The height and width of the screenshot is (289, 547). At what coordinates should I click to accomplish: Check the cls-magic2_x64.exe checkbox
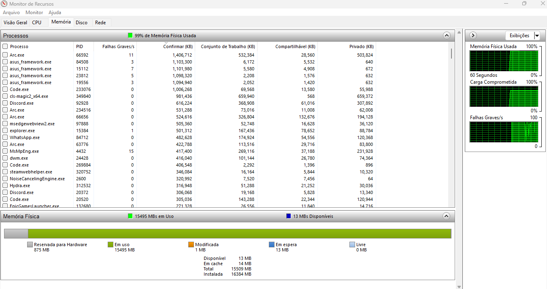5,96
